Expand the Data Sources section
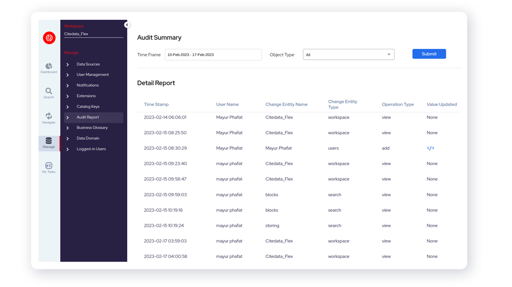This screenshot has width=512, height=287. pyautogui.click(x=87, y=64)
